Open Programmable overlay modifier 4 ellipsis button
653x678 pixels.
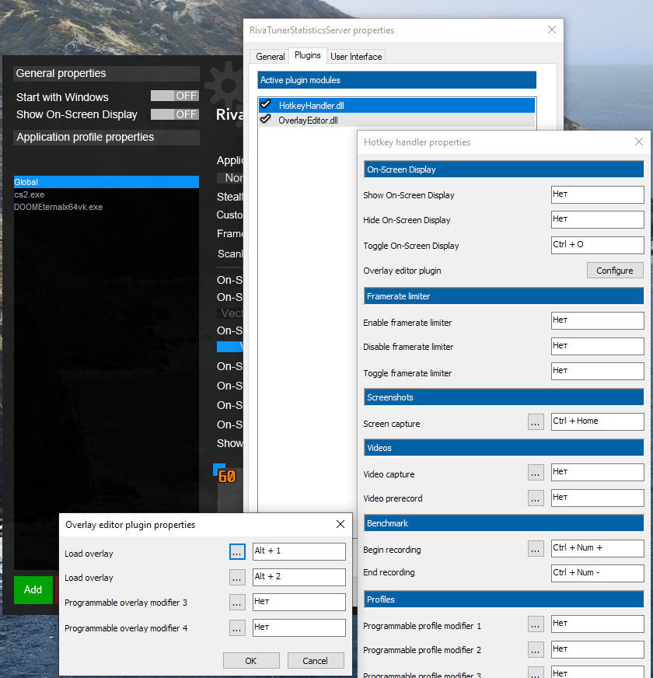click(237, 627)
